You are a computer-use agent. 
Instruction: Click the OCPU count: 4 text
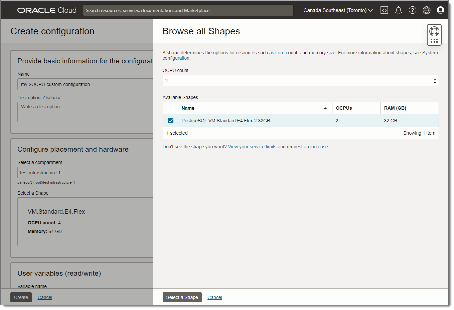(x=44, y=223)
